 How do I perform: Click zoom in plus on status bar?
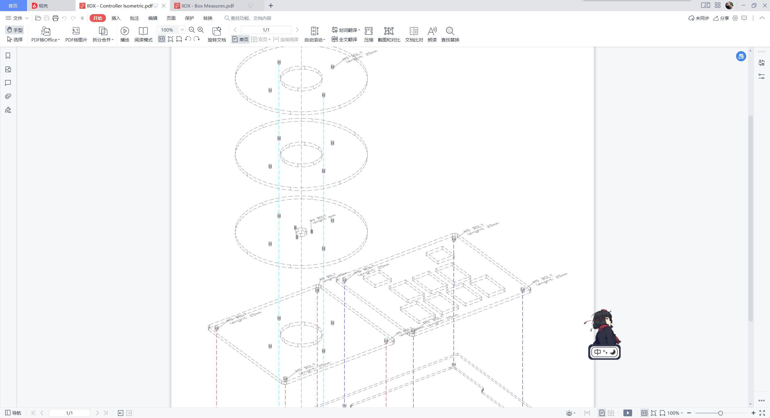click(753, 413)
